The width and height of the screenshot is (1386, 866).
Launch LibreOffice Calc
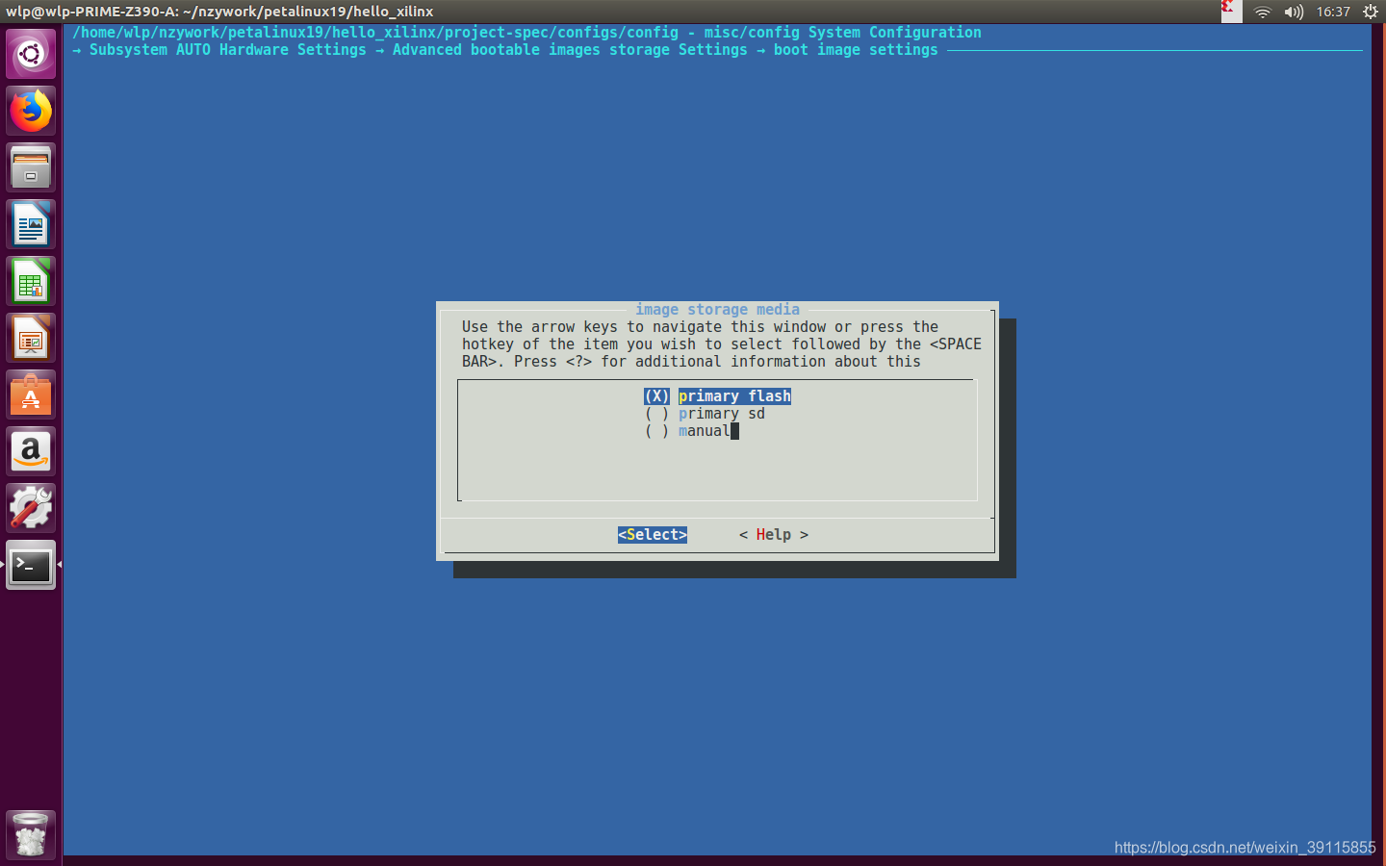click(x=30, y=280)
